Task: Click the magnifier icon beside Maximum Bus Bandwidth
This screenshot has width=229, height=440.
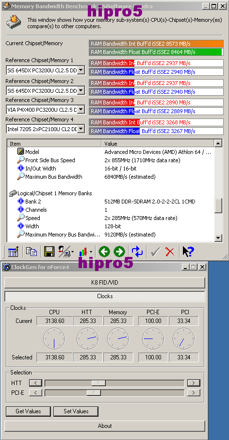Action: point(20,176)
